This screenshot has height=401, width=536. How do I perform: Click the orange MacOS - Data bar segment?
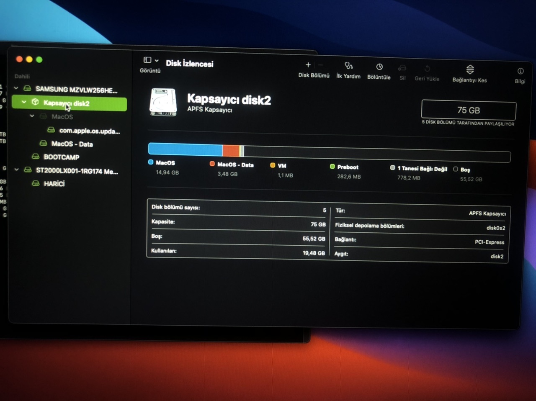(230, 150)
